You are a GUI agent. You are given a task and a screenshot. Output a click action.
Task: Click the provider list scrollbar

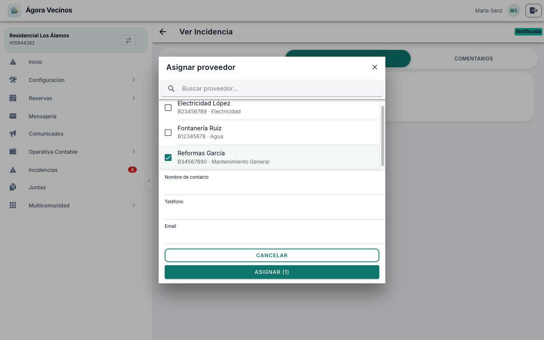(x=383, y=136)
